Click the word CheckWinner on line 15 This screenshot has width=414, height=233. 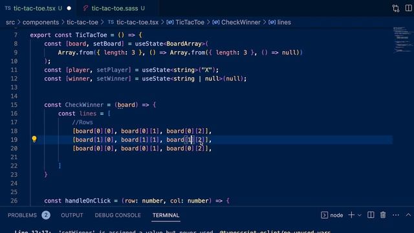84,105
